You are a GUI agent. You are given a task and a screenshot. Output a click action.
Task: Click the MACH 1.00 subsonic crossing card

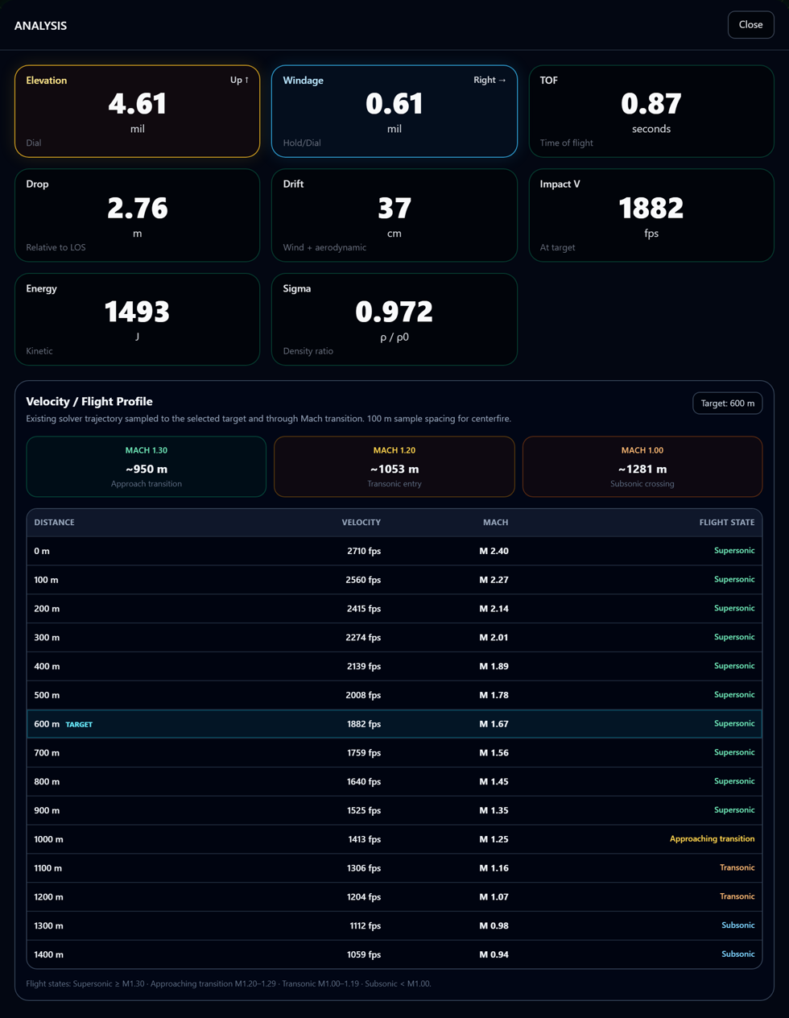(642, 466)
